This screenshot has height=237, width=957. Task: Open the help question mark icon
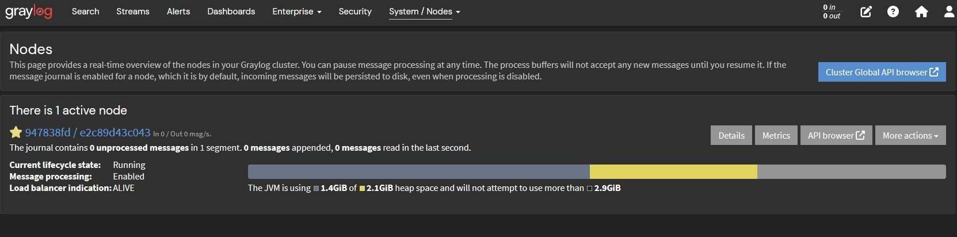893,12
